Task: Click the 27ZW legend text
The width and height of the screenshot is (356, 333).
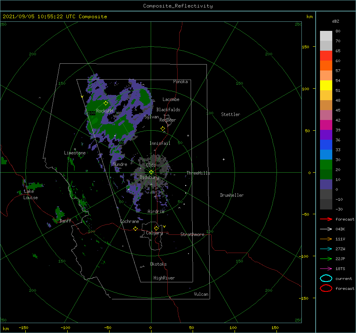Action: pyautogui.click(x=340, y=249)
